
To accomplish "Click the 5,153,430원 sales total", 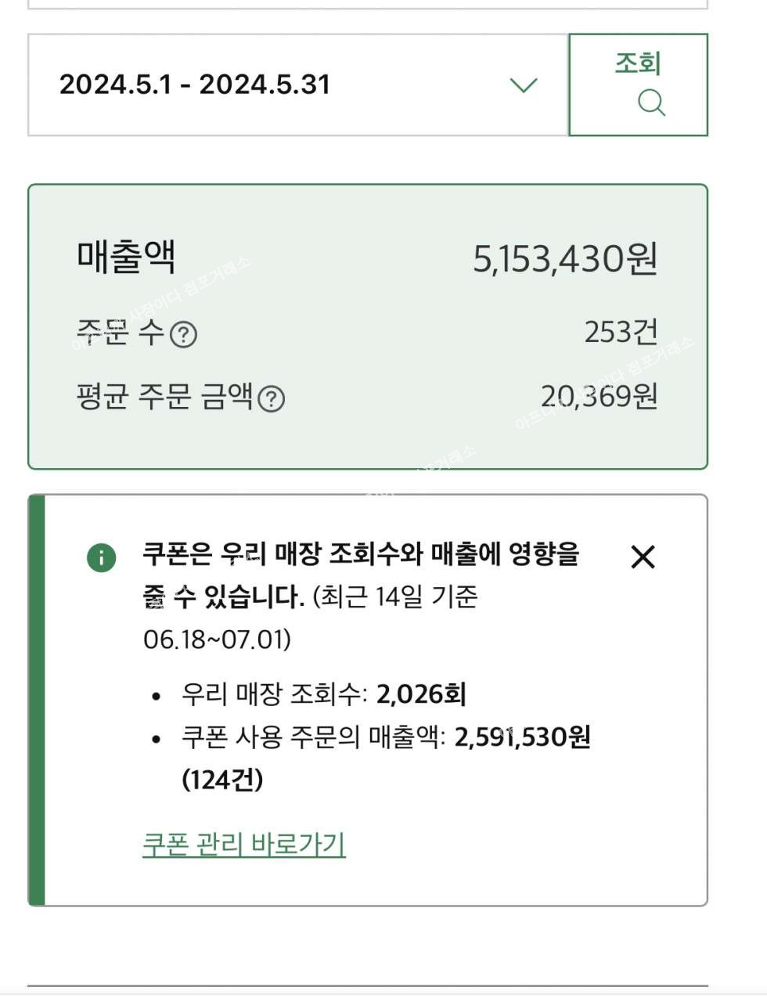I will (564, 259).
